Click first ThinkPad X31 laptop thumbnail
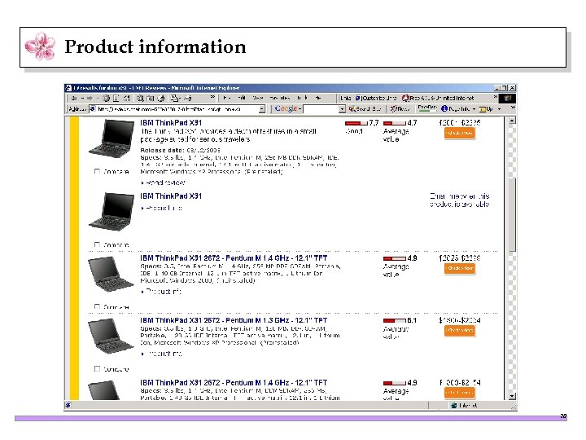This screenshot has width=586, height=440. tap(112, 139)
